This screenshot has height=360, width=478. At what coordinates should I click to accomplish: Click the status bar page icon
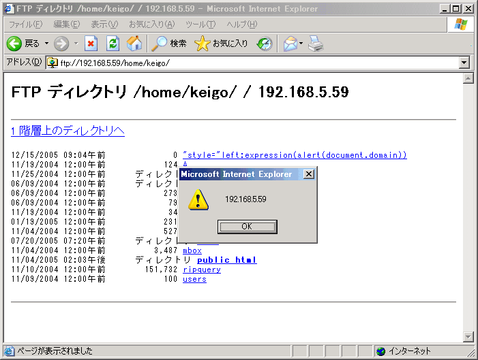9,351
